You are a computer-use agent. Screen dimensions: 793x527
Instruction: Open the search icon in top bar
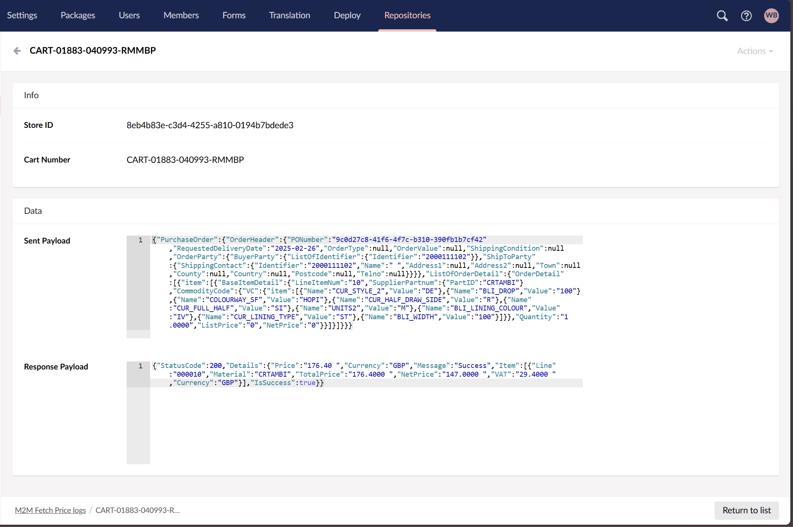point(722,16)
